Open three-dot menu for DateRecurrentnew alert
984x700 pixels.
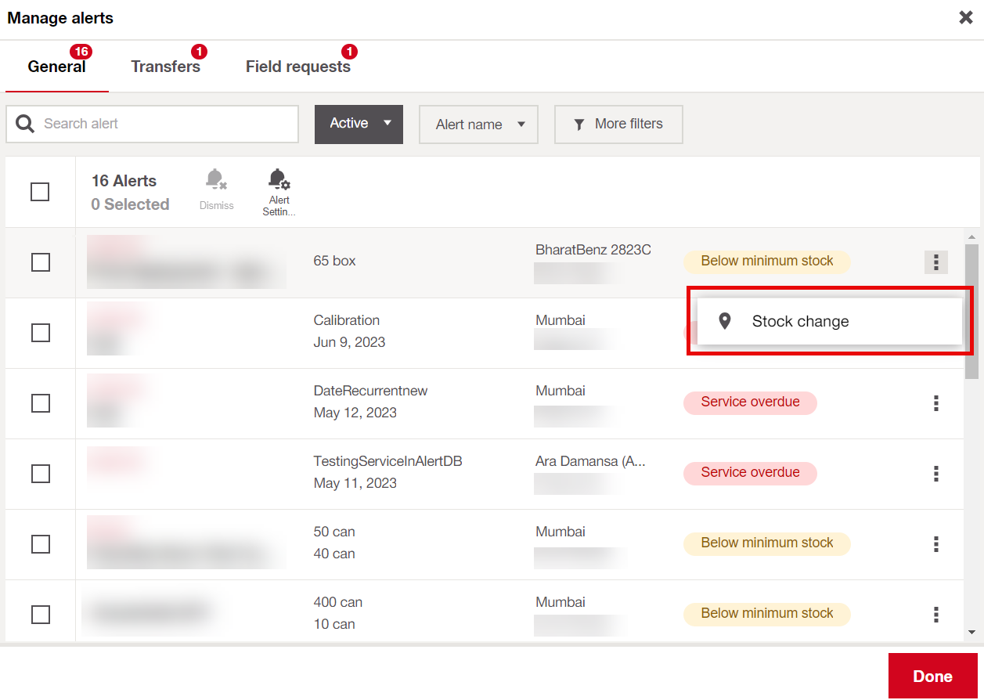click(935, 403)
